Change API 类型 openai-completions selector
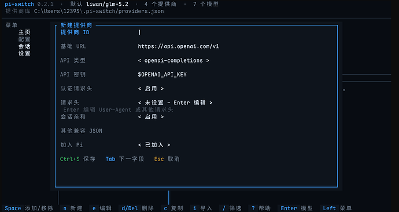This screenshot has width=399, height=212. click(173, 60)
